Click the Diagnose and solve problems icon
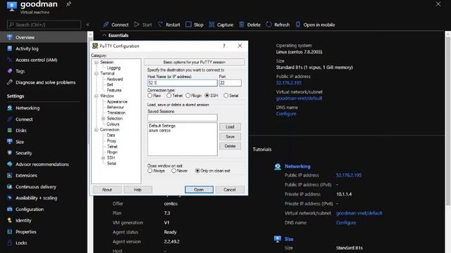The width and height of the screenshot is (451, 253). (10, 82)
